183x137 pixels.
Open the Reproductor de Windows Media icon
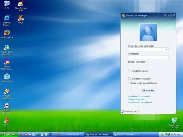[7, 109]
